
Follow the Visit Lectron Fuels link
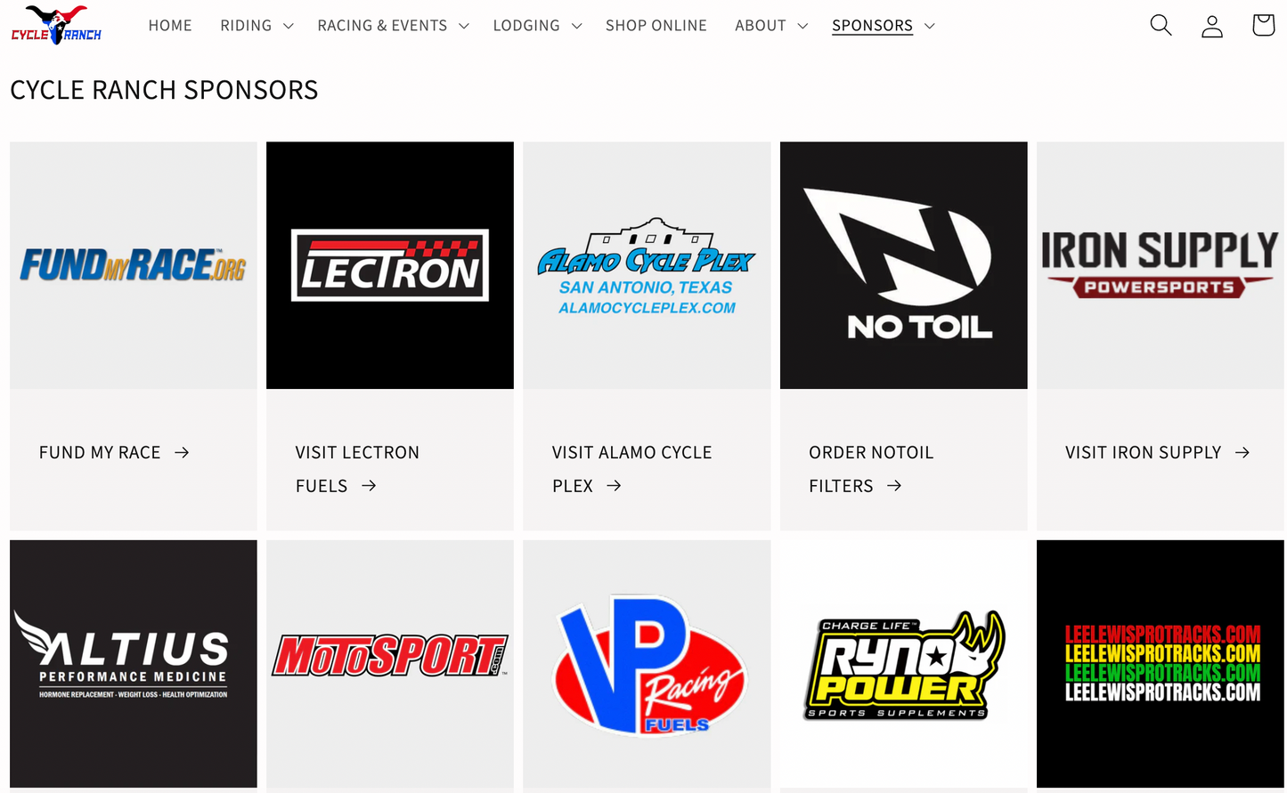point(357,469)
